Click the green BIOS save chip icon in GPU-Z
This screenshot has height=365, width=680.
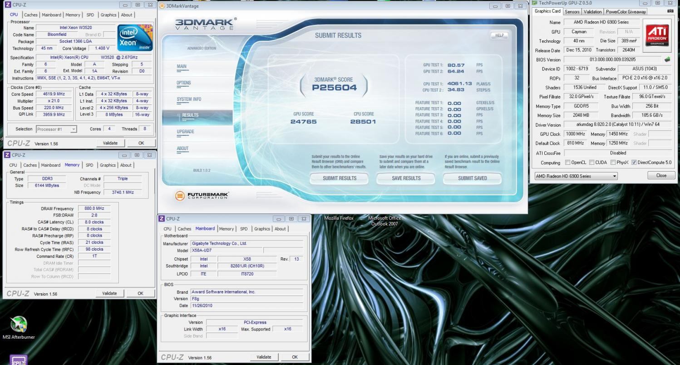tap(667, 59)
